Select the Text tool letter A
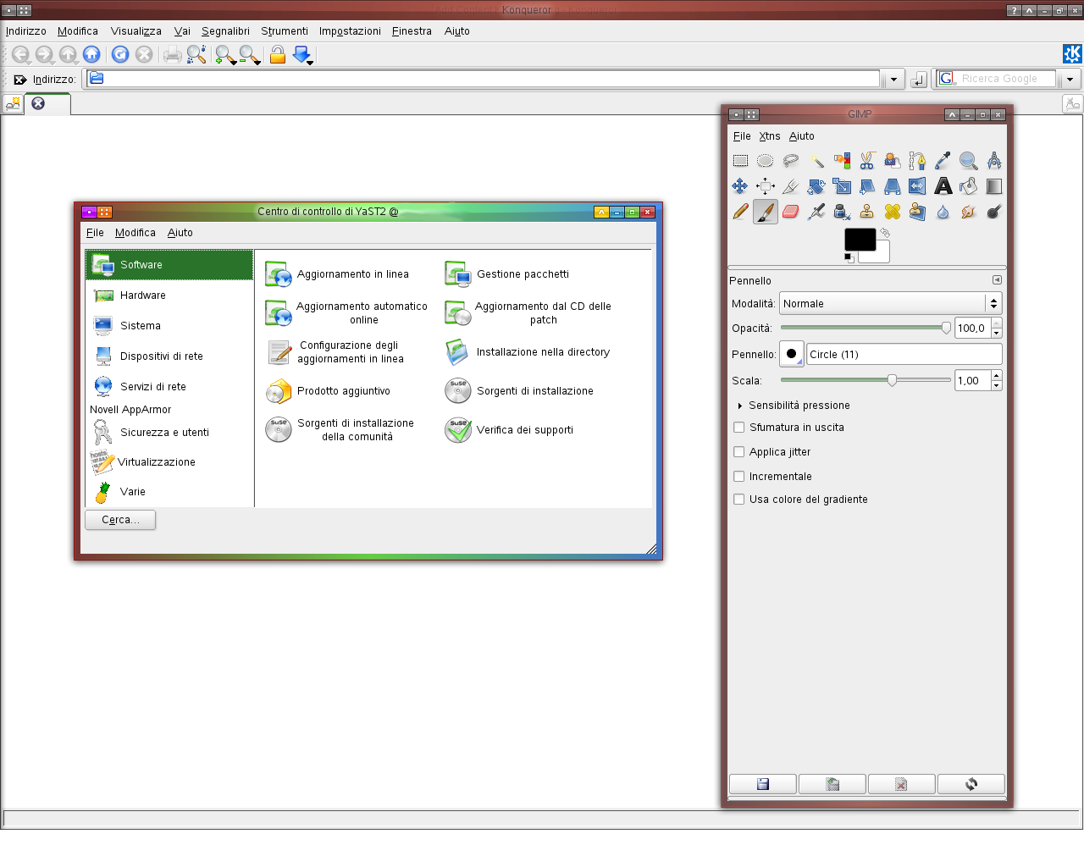 (x=943, y=186)
